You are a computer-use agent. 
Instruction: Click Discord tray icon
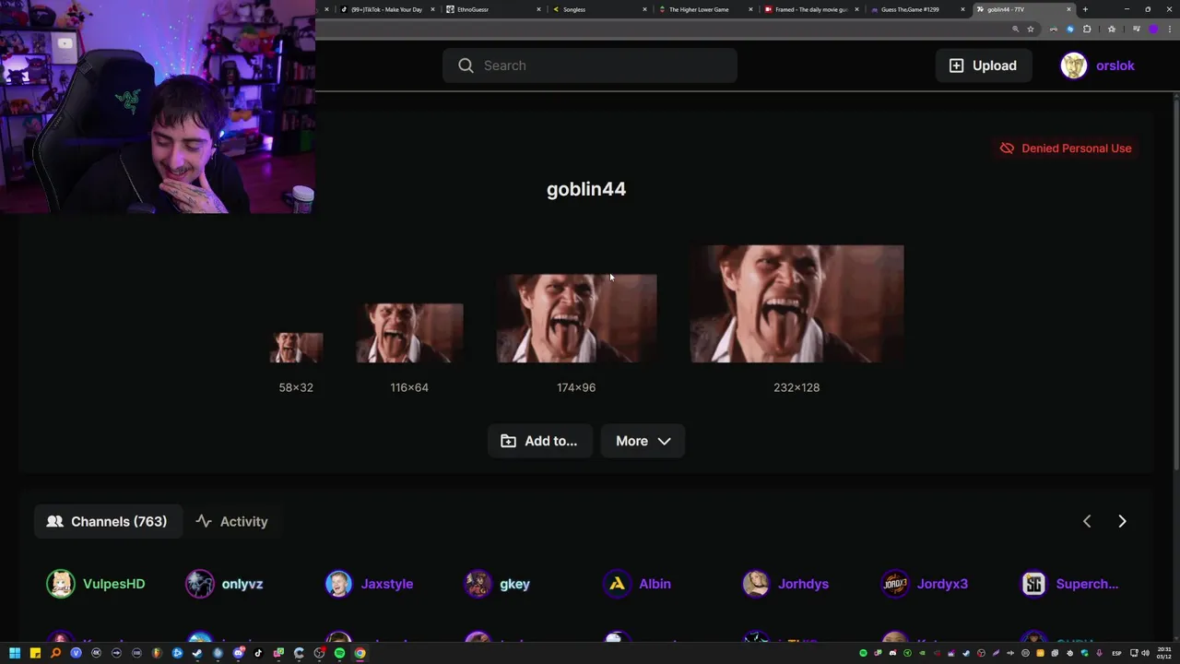(892, 653)
